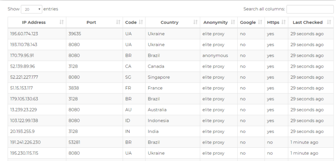The height and width of the screenshot is (161, 336).
Task: Sort by Anonymity arrows icon
Action: click(x=233, y=22)
